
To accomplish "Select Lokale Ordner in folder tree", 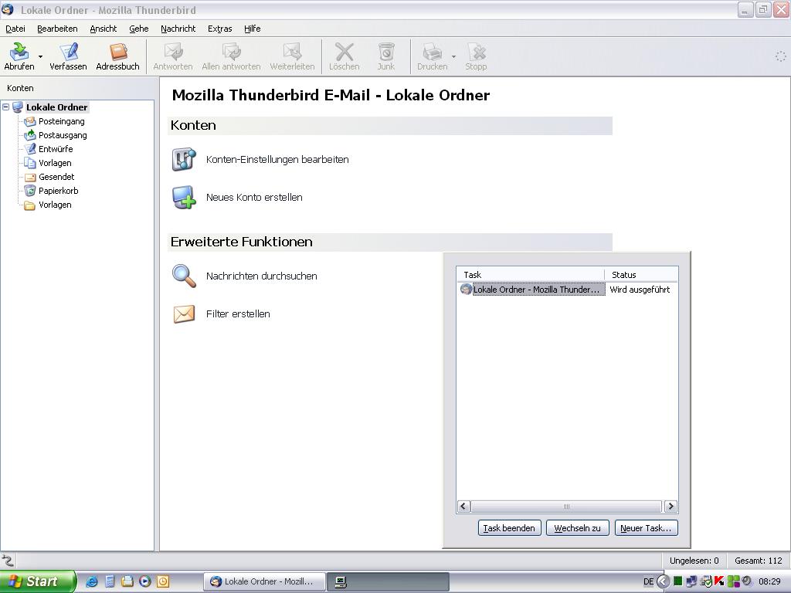I will (x=56, y=107).
